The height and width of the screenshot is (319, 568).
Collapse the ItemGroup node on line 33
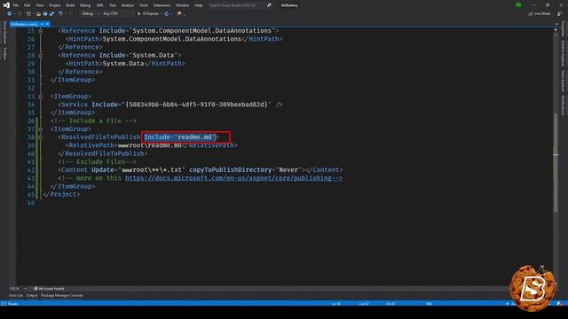(x=41, y=97)
